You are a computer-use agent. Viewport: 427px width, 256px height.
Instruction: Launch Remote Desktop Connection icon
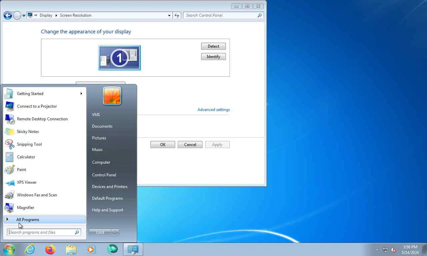[x=9, y=119]
